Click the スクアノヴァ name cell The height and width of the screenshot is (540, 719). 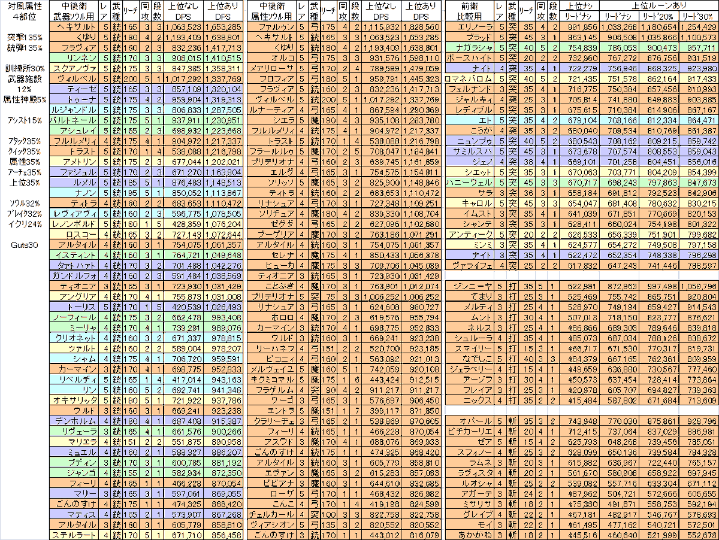[73, 68]
